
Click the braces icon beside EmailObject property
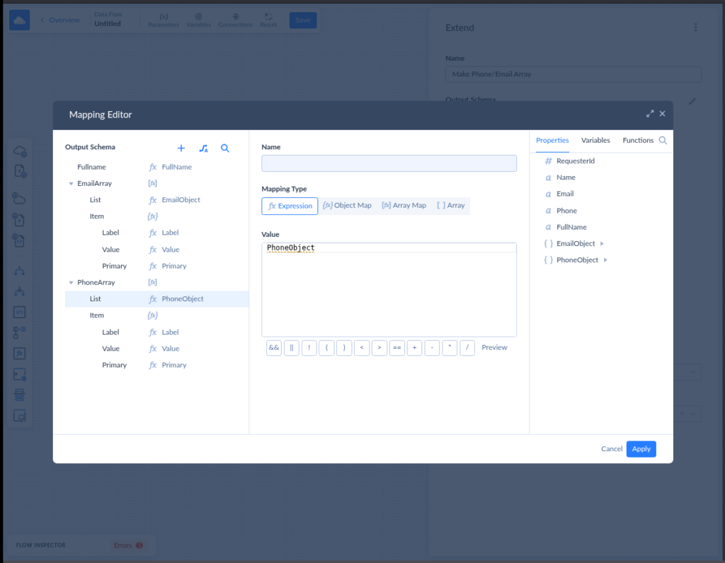coord(549,243)
